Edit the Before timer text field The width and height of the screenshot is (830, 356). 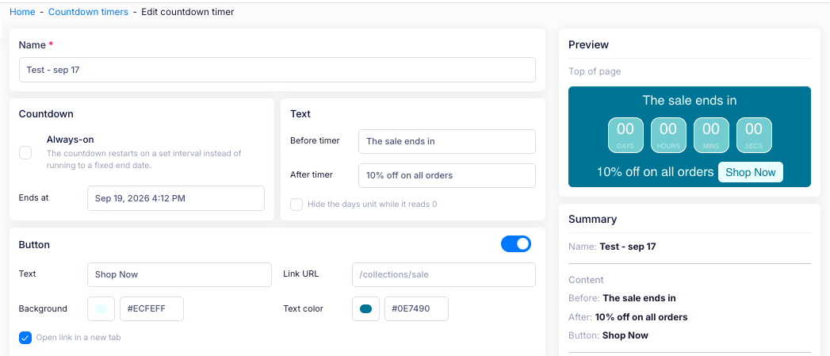447,141
